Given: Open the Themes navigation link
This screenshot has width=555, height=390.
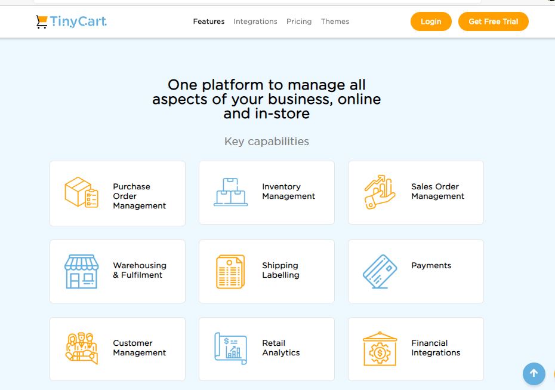Looking at the screenshot, I should click(335, 22).
